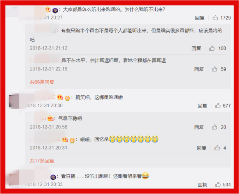Reply to the 气息不稳吧 comment
This screenshot has height=194, width=239.
[199, 127]
